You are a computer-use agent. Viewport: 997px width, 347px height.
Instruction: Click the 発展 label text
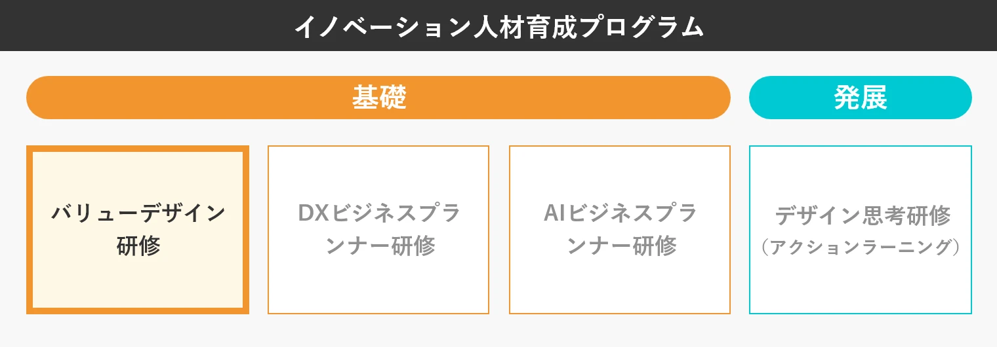click(x=861, y=98)
